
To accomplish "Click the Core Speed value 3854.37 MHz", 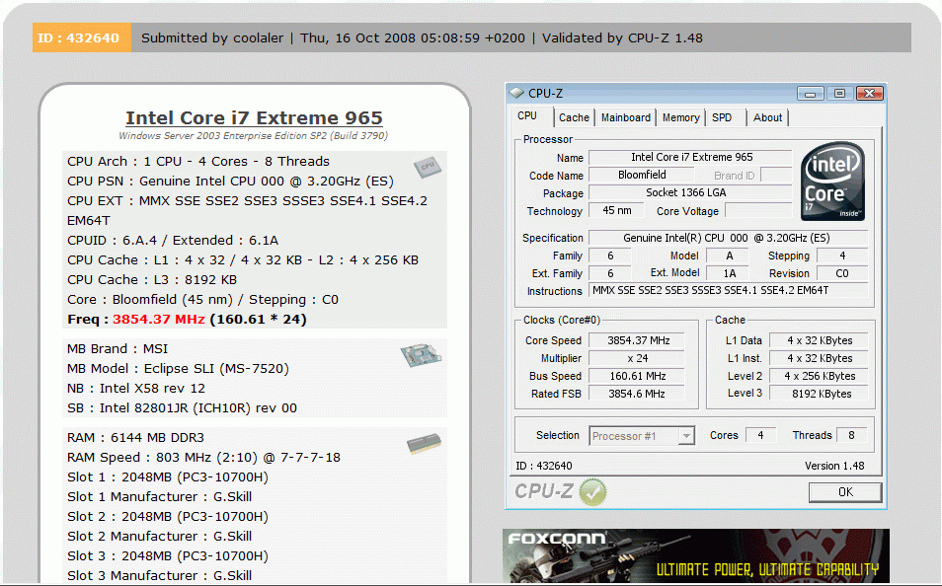I will coord(638,340).
